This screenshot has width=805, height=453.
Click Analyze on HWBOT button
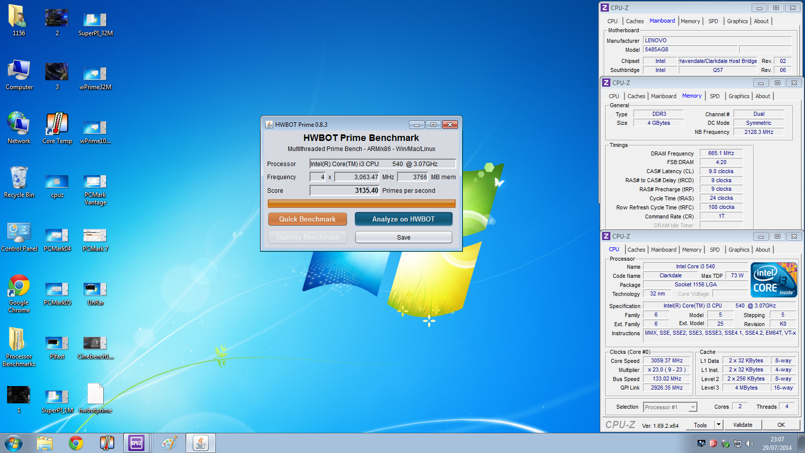click(404, 219)
